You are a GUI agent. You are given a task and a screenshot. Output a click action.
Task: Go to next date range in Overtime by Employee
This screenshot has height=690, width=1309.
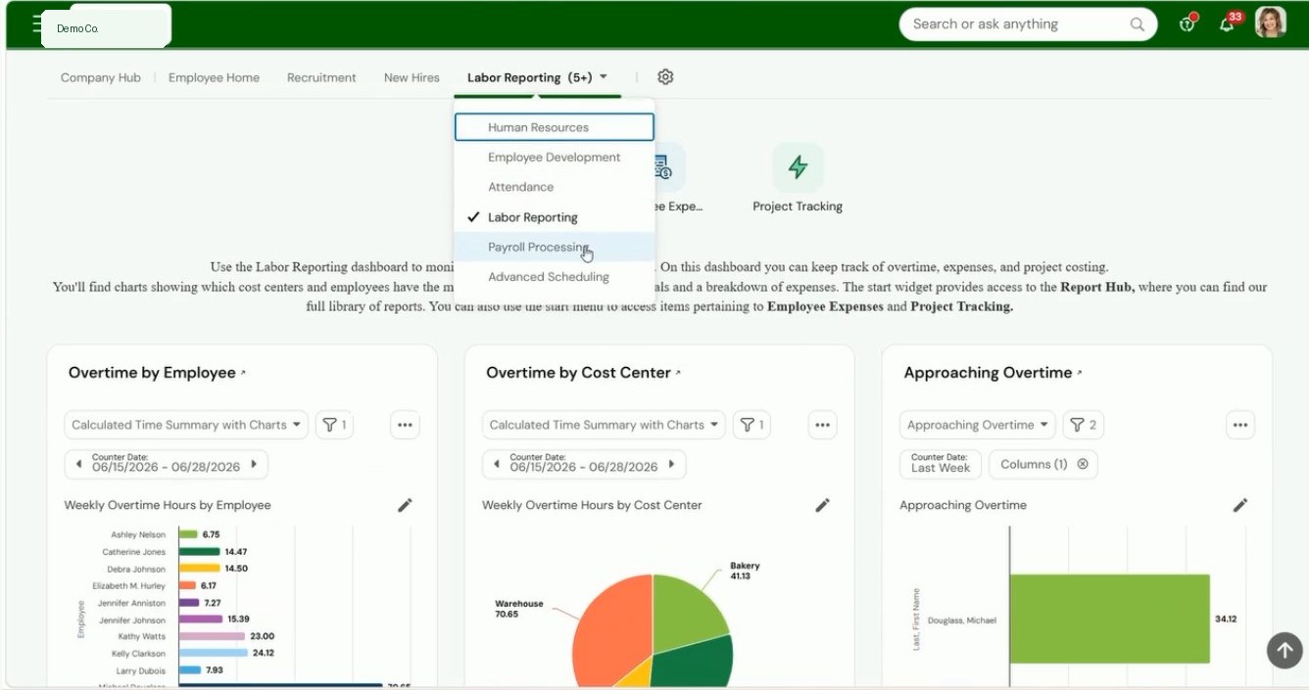coord(254,464)
